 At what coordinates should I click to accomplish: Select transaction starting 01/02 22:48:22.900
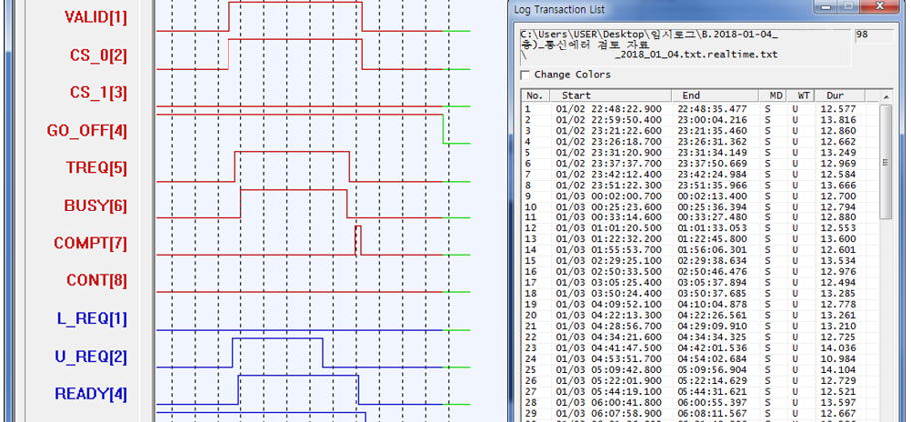click(700, 109)
